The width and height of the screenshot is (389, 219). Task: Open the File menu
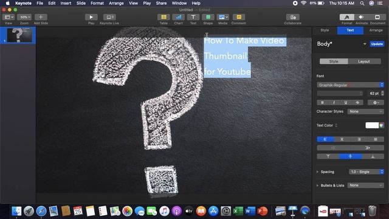40,3
